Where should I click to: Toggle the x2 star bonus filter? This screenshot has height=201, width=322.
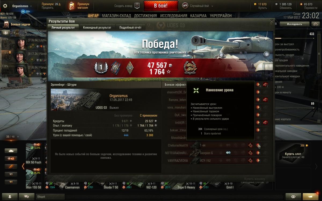tap(11, 158)
